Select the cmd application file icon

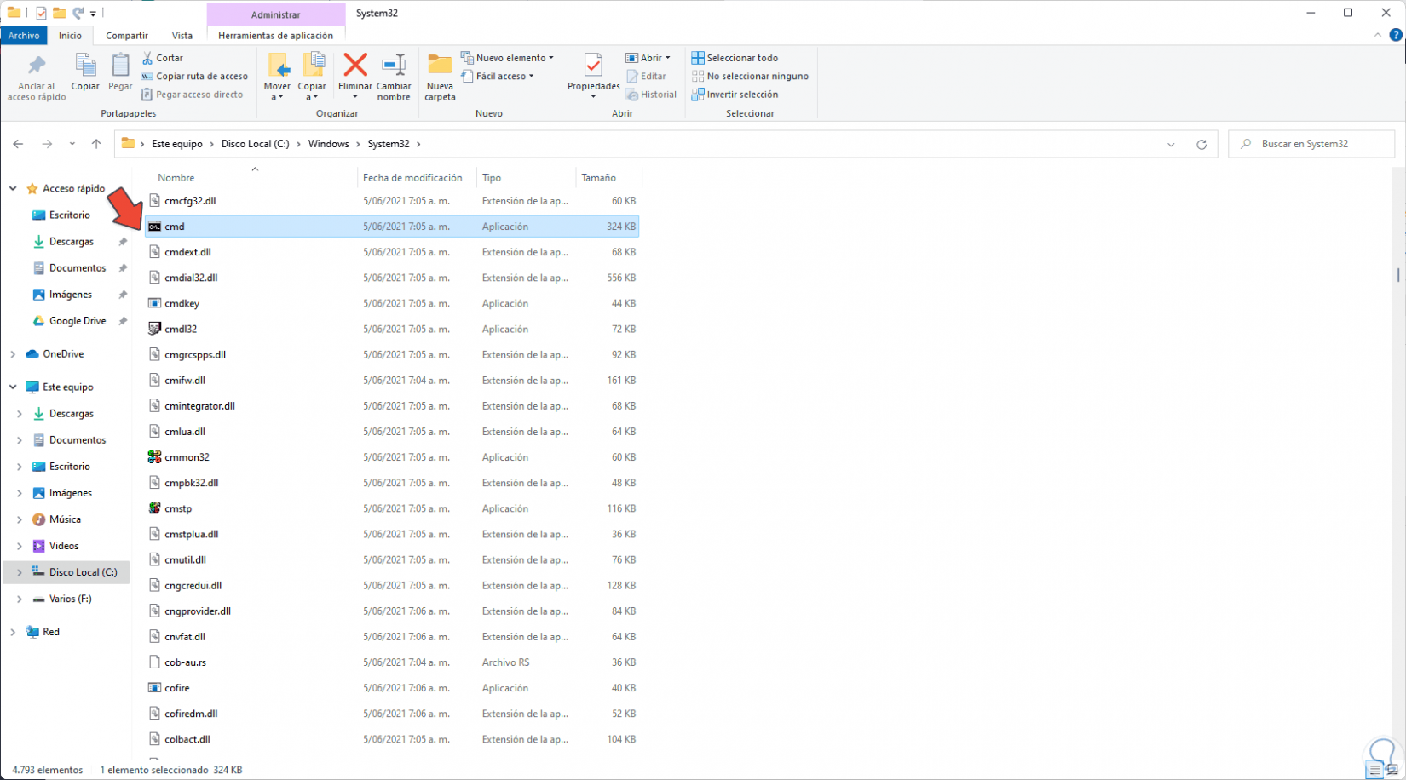[x=154, y=227]
